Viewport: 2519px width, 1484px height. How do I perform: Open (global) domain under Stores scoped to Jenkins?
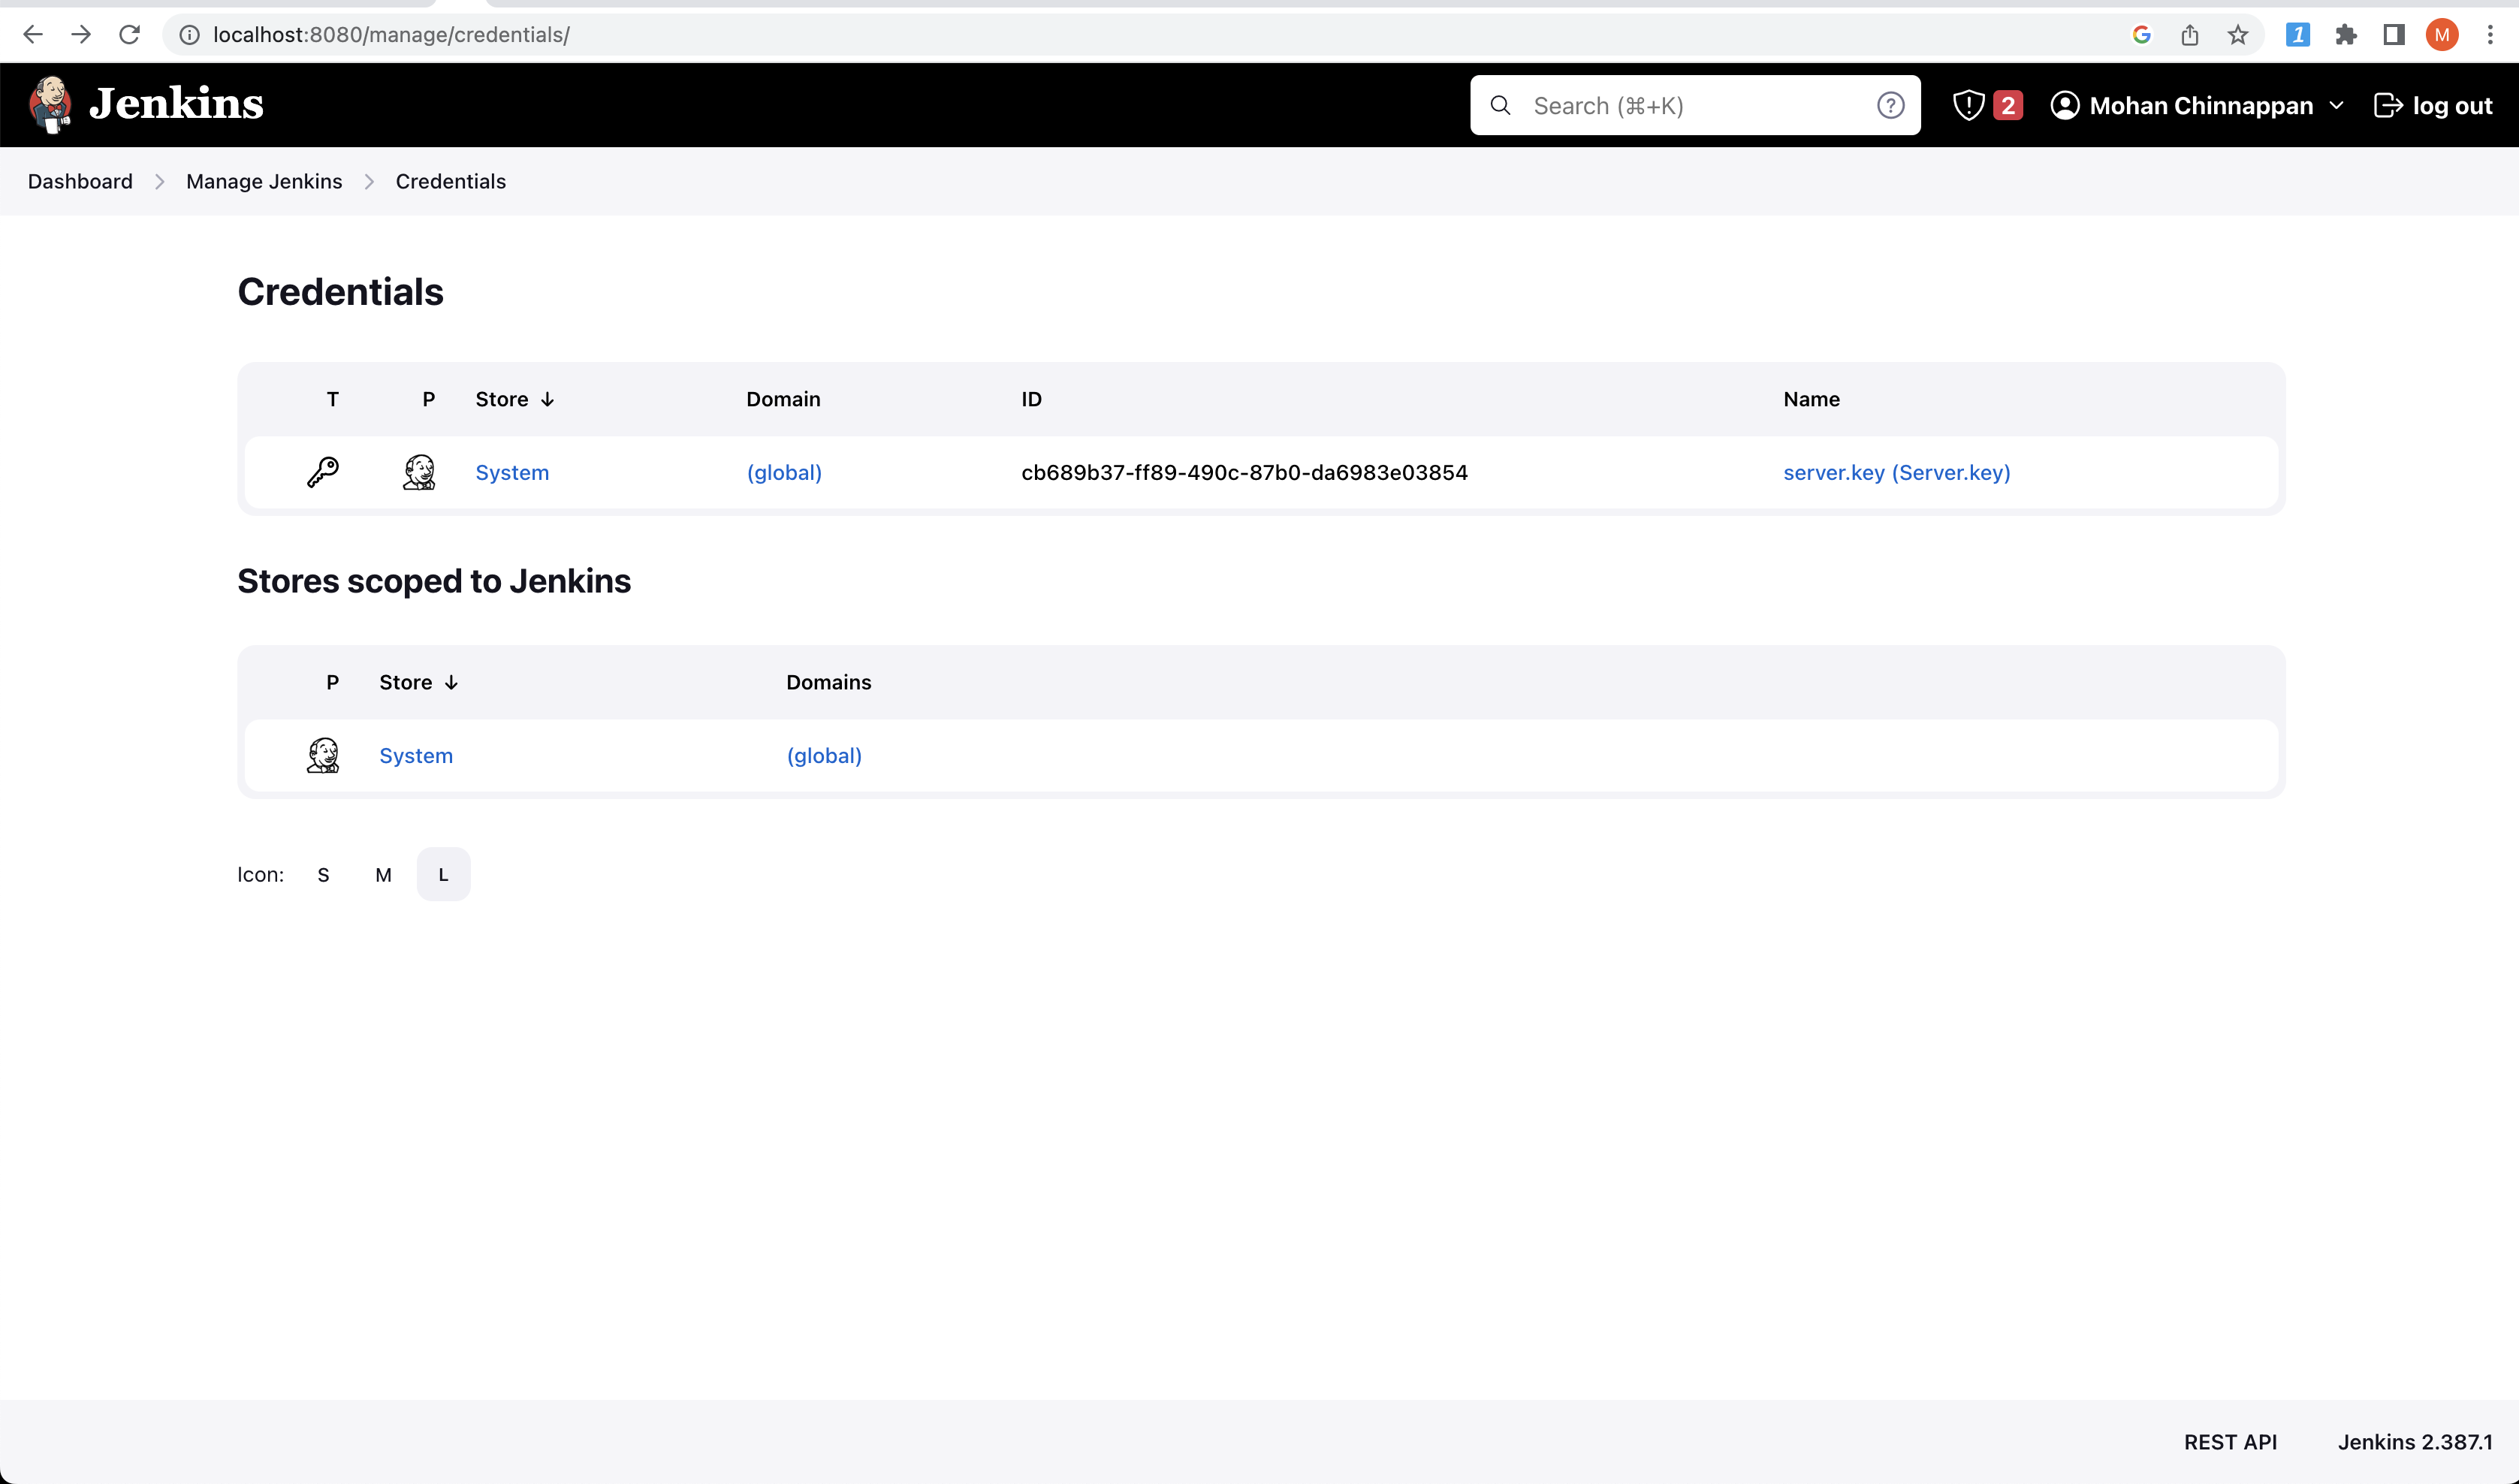pyautogui.click(x=824, y=755)
